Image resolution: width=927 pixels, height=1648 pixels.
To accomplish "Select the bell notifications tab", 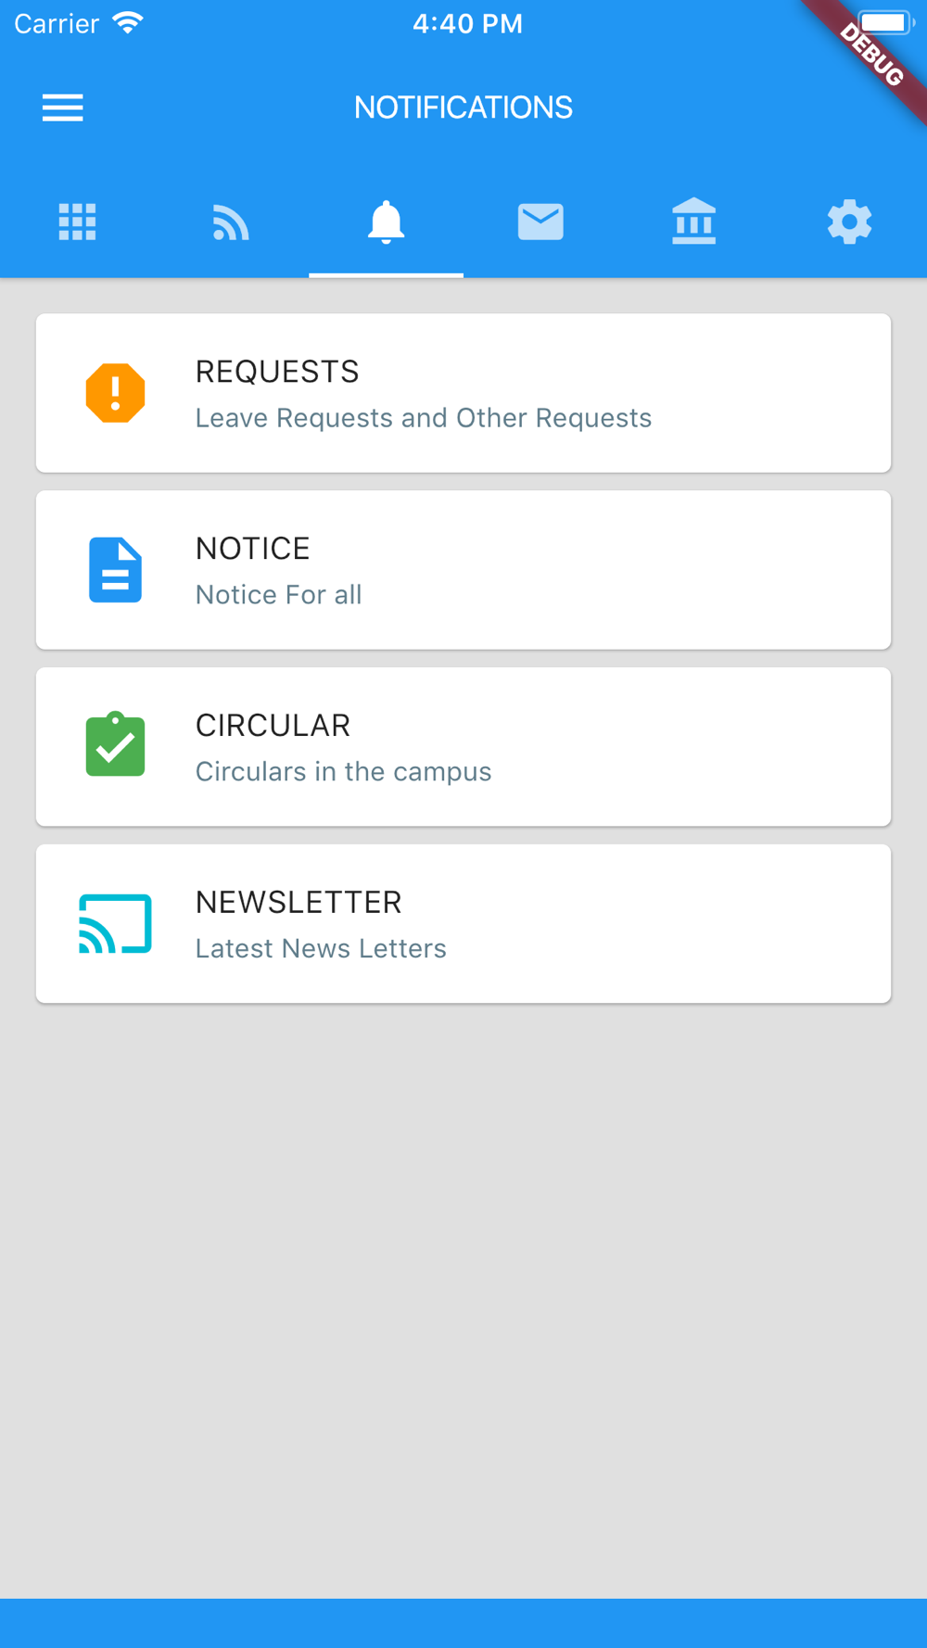I will [x=386, y=222].
